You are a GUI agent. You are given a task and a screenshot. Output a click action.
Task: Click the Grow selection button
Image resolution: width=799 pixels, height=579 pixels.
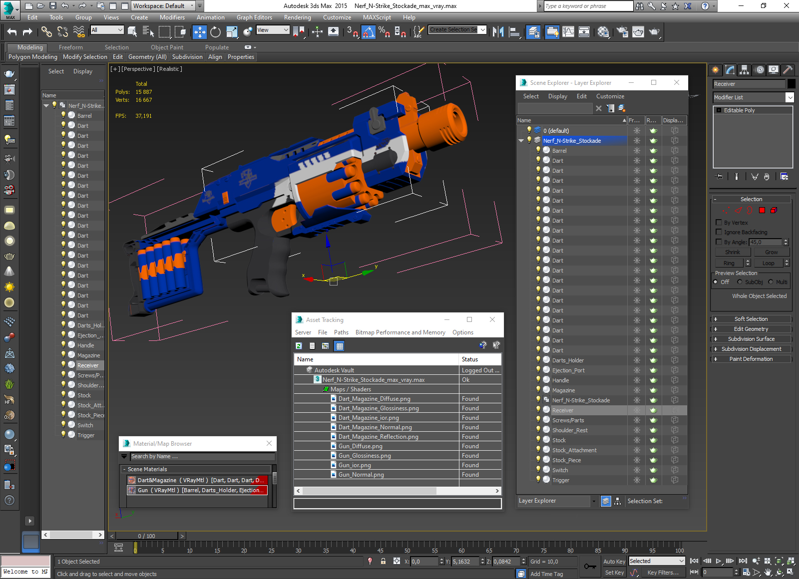point(771,252)
